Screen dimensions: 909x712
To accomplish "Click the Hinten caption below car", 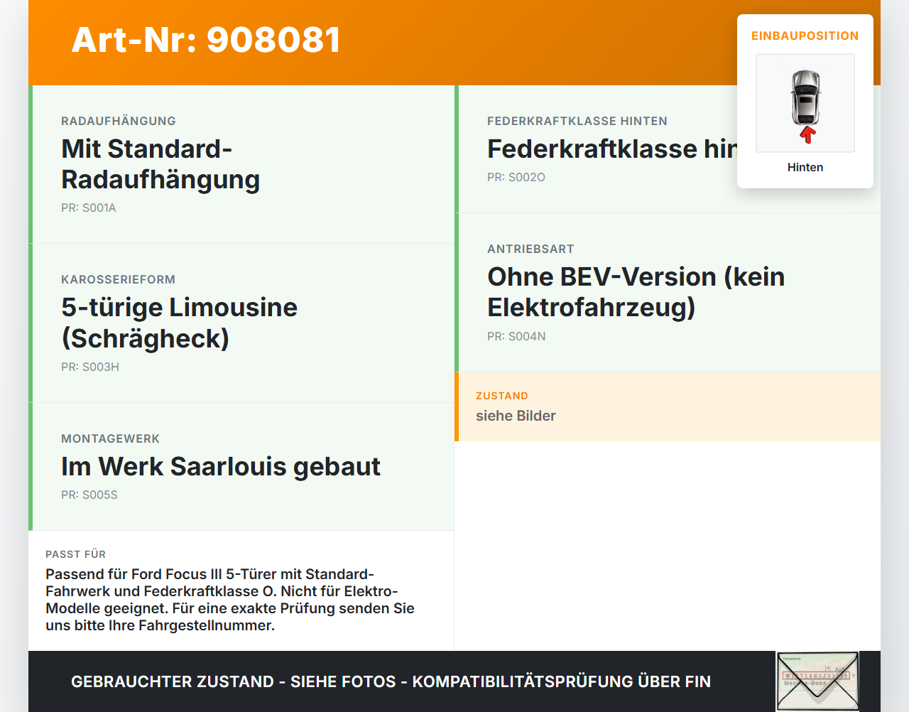I will (805, 168).
